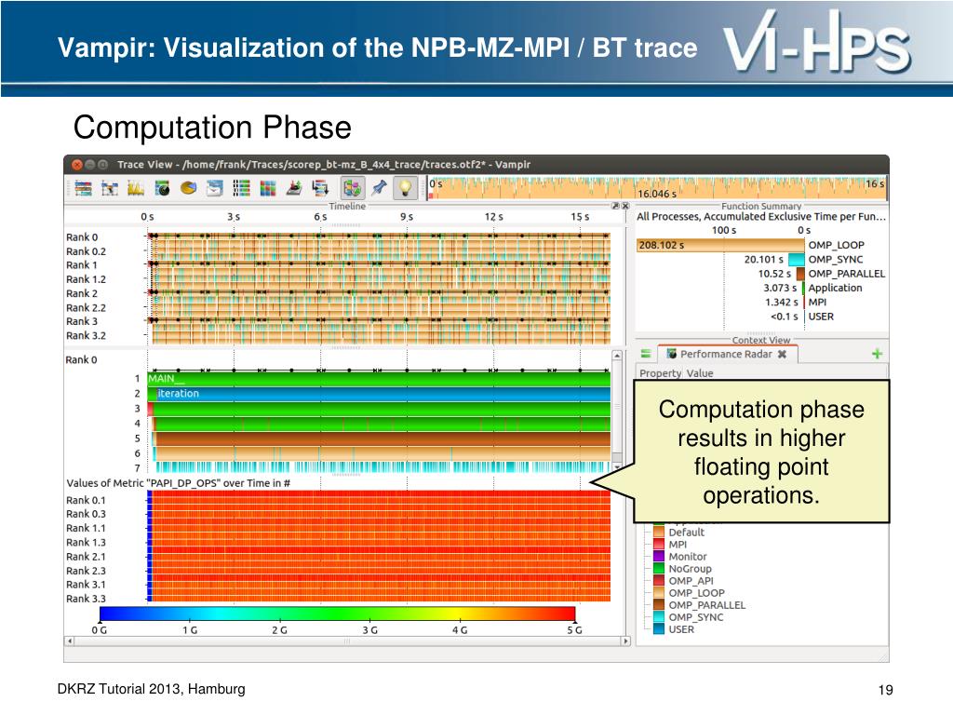The image size is (953, 715).
Task: Select the blue iteration region bar
Action: [x=383, y=394]
